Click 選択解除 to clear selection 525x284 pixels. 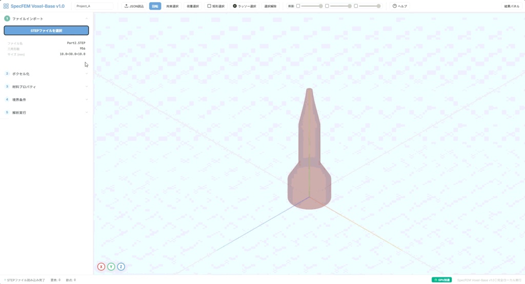271,6
